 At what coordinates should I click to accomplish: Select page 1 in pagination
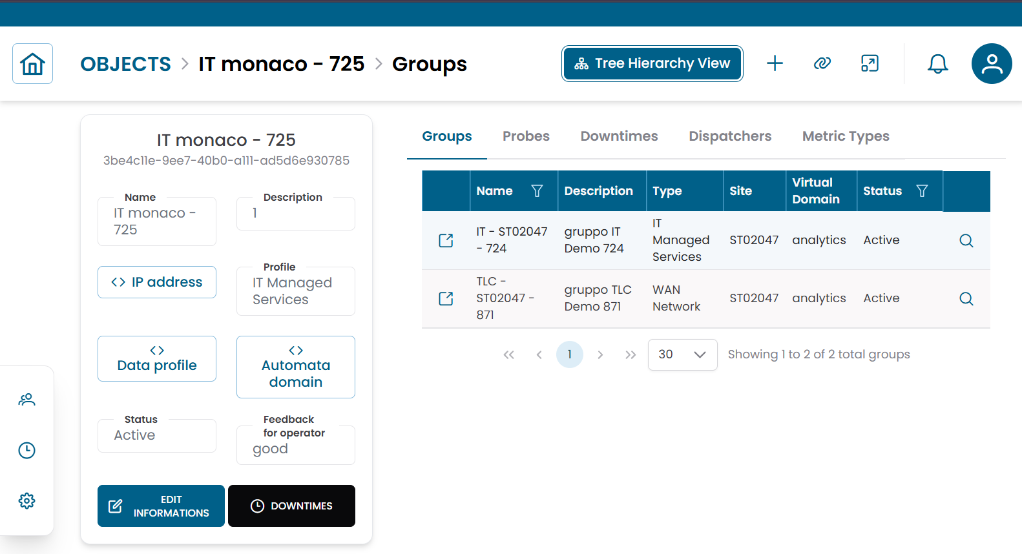click(x=569, y=354)
